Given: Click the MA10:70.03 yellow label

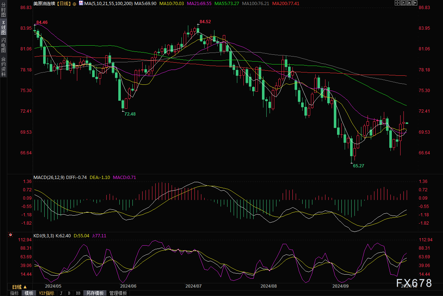Looking at the screenshot, I should [x=172, y=3].
